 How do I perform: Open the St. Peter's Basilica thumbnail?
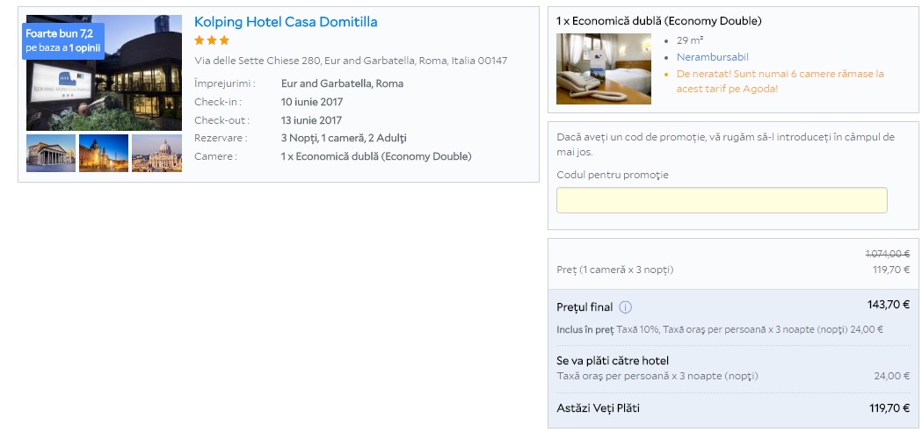(x=156, y=153)
